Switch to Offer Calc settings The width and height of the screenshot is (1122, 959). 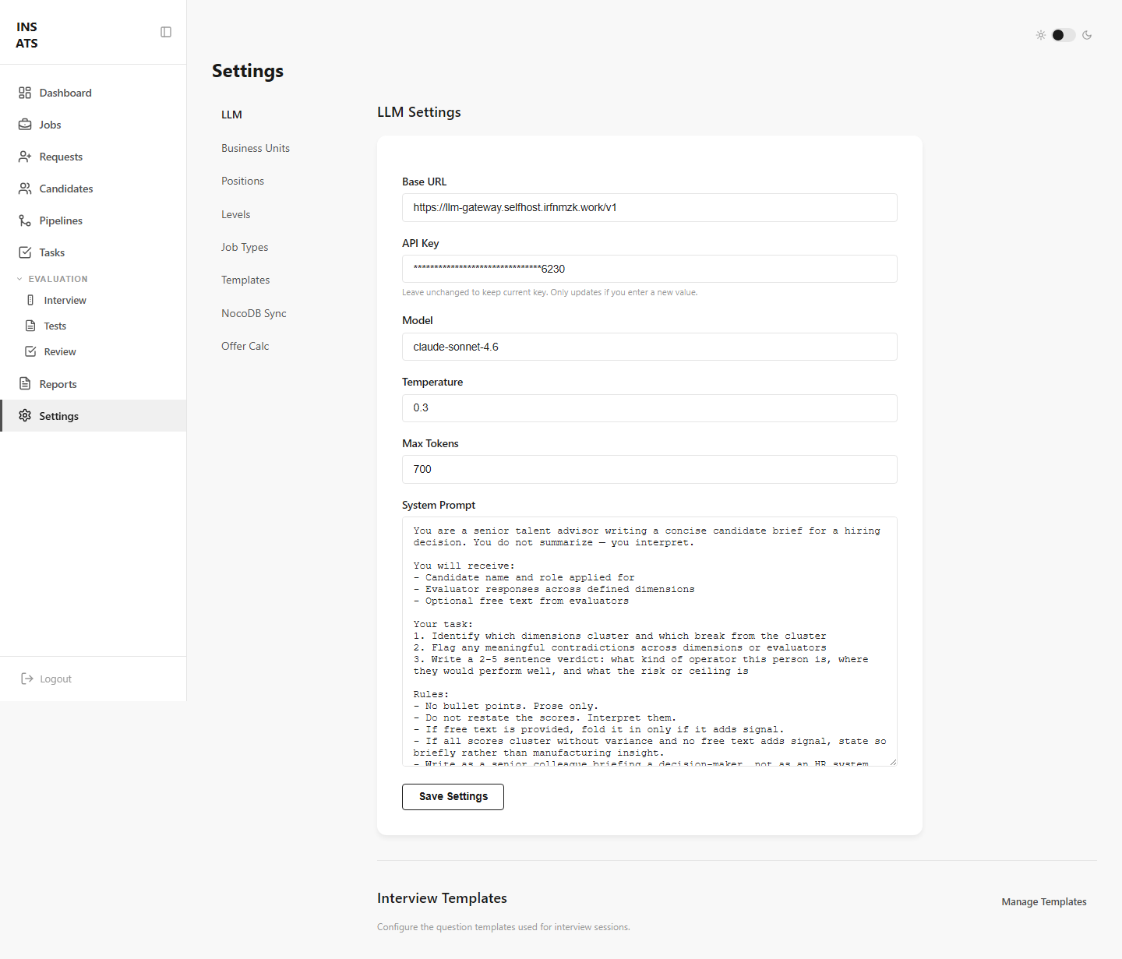coord(245,346)
